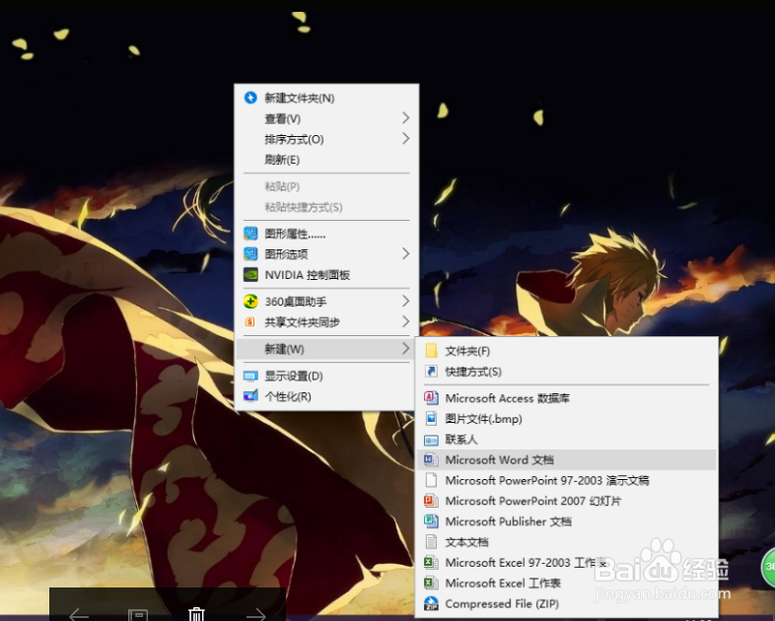Click the 360桌面助手 green icon
Image resolution: width=775 pixels, height=621 pixels.
(250, 302)
